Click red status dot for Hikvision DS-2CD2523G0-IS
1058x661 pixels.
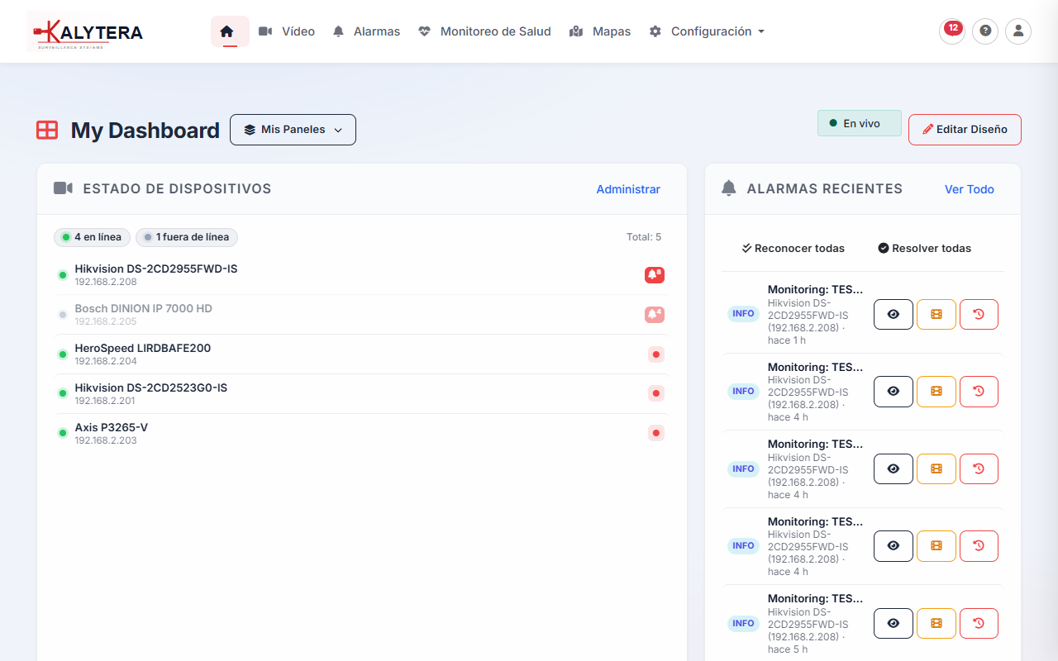(656, 394)
